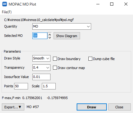Click the Selected MO number field
The image size is (133, 113).
(x=40, y=36)
